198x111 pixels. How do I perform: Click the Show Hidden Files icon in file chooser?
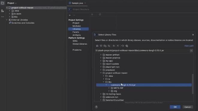pyautogui.click(x=127, y=46)
